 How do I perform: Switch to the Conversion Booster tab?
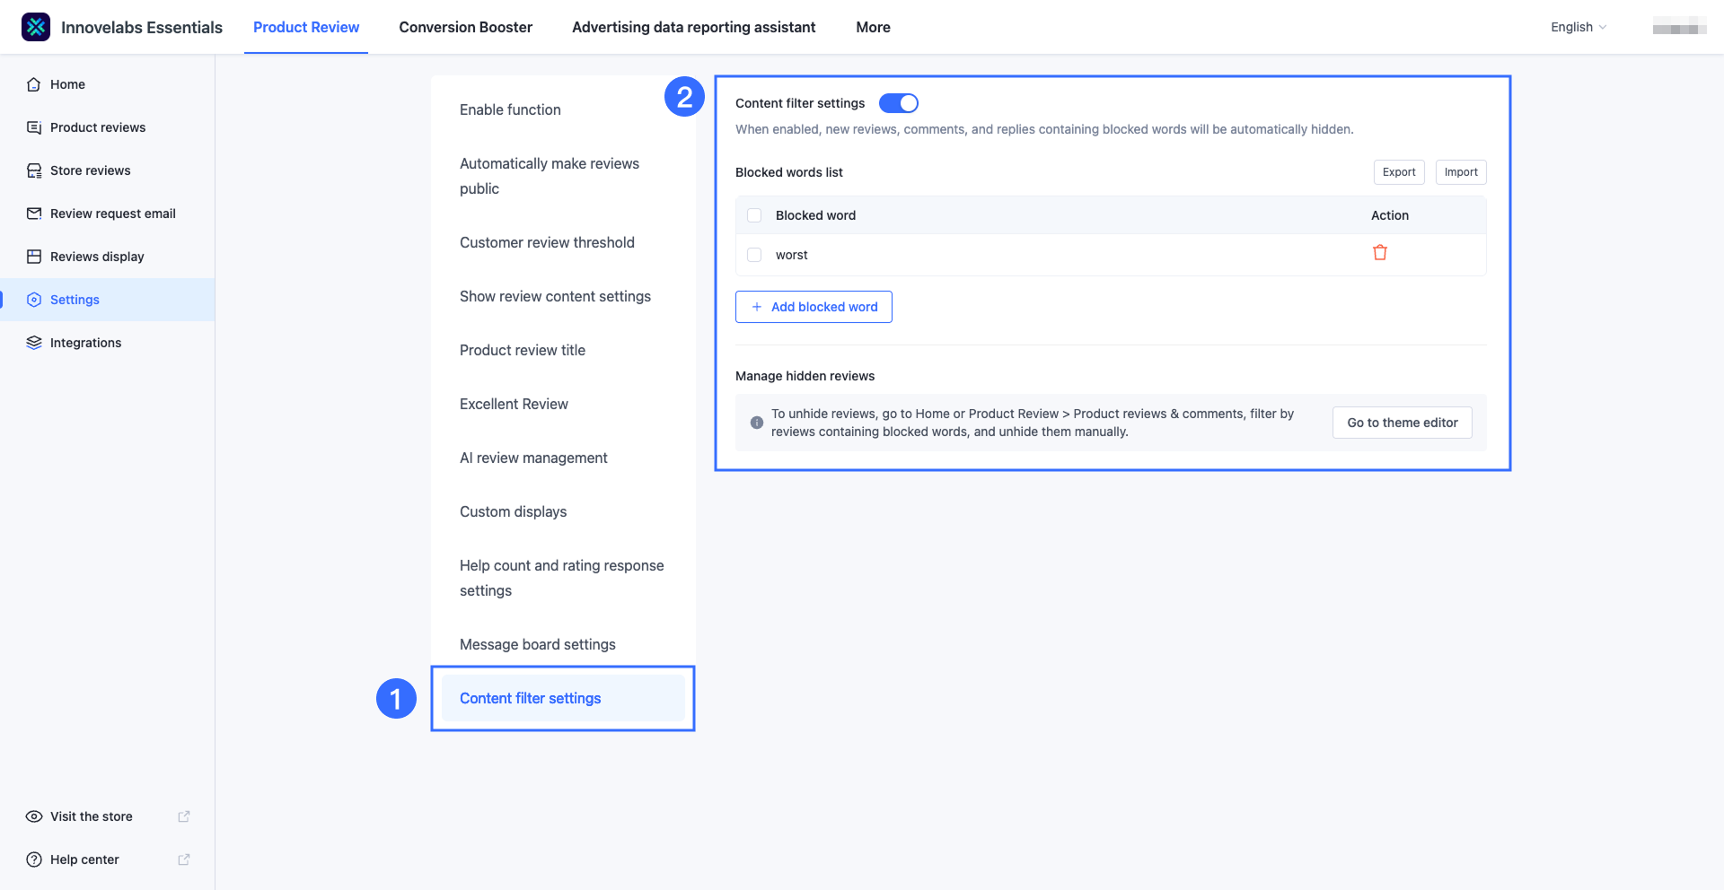466,27
